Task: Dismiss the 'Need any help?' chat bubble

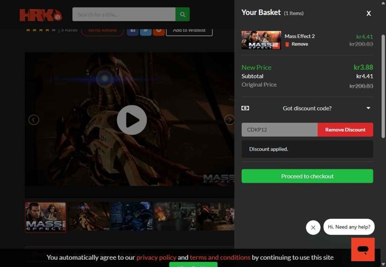Action: pos(313,227)
